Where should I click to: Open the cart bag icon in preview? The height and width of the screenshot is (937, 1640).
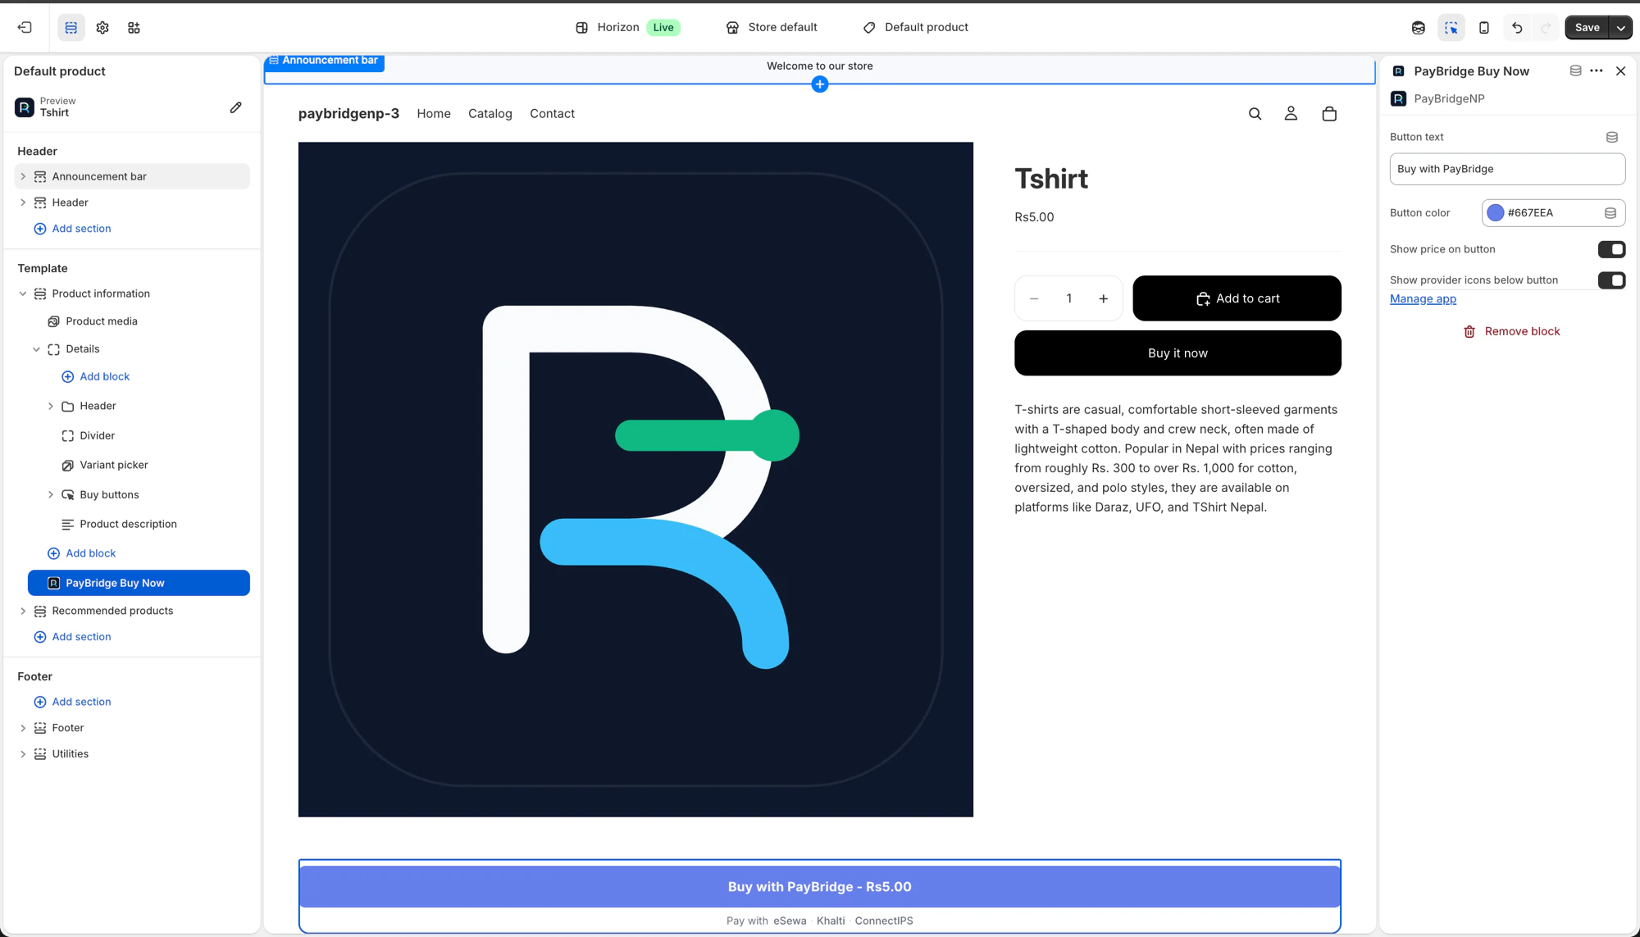[1329, 114]
